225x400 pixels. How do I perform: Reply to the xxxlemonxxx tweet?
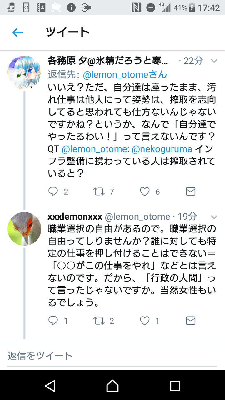[53, 321]
